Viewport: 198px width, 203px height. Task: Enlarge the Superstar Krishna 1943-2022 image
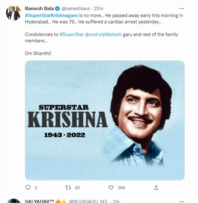click(105, 120)
